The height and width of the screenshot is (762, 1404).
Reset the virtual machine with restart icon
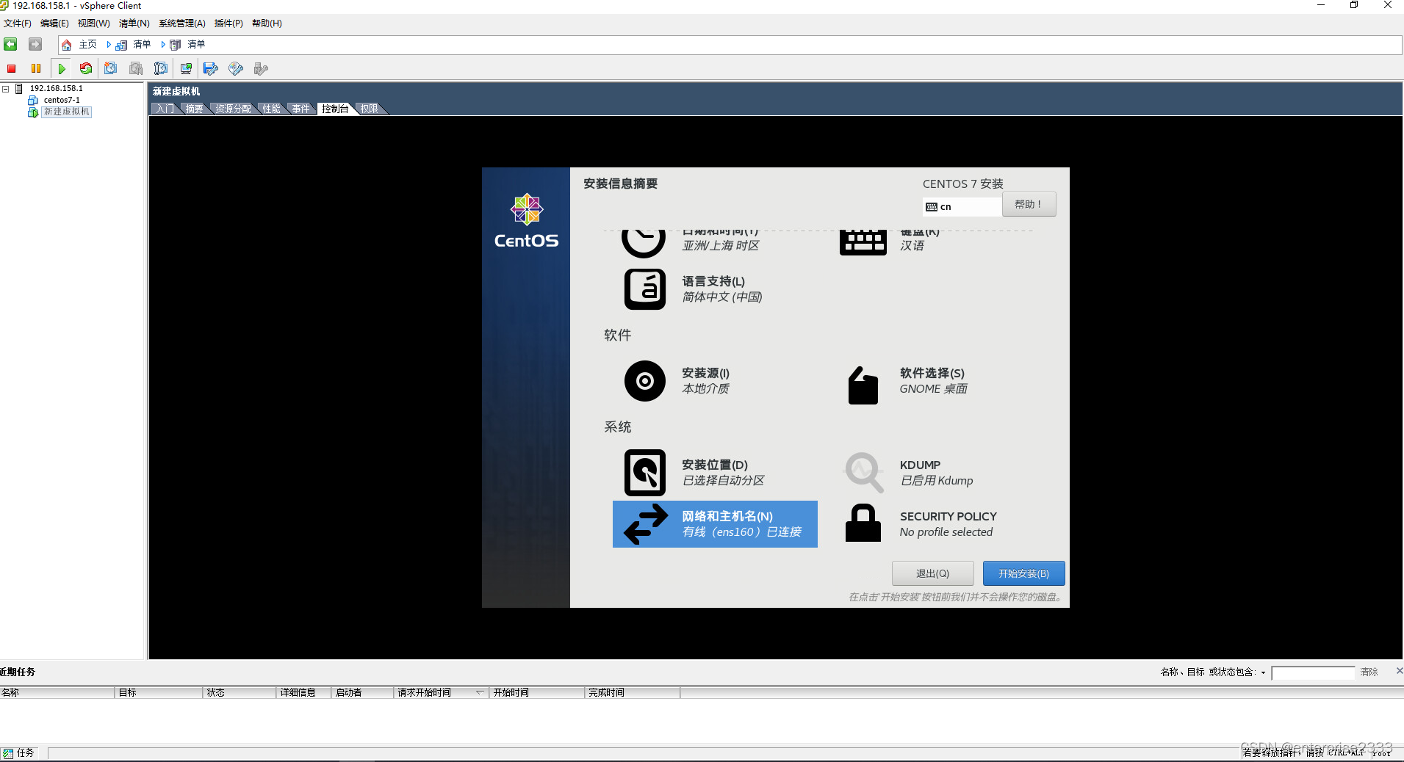(86, 68)
